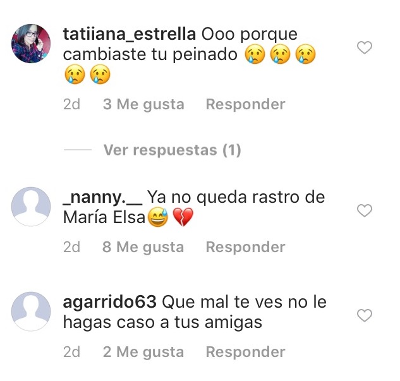The width and height of the screenshot is (400, 381).
Task: Open agarrido63's default avatar icon
Action: (x=31, y=311)
